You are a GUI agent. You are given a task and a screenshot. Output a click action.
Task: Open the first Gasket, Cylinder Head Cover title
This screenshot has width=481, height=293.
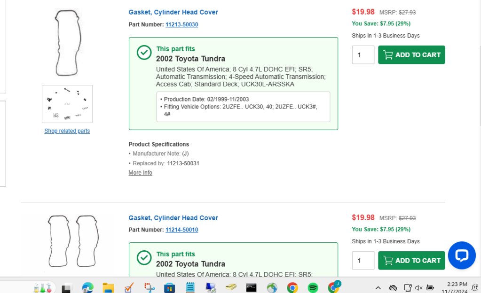click(173, 12)
